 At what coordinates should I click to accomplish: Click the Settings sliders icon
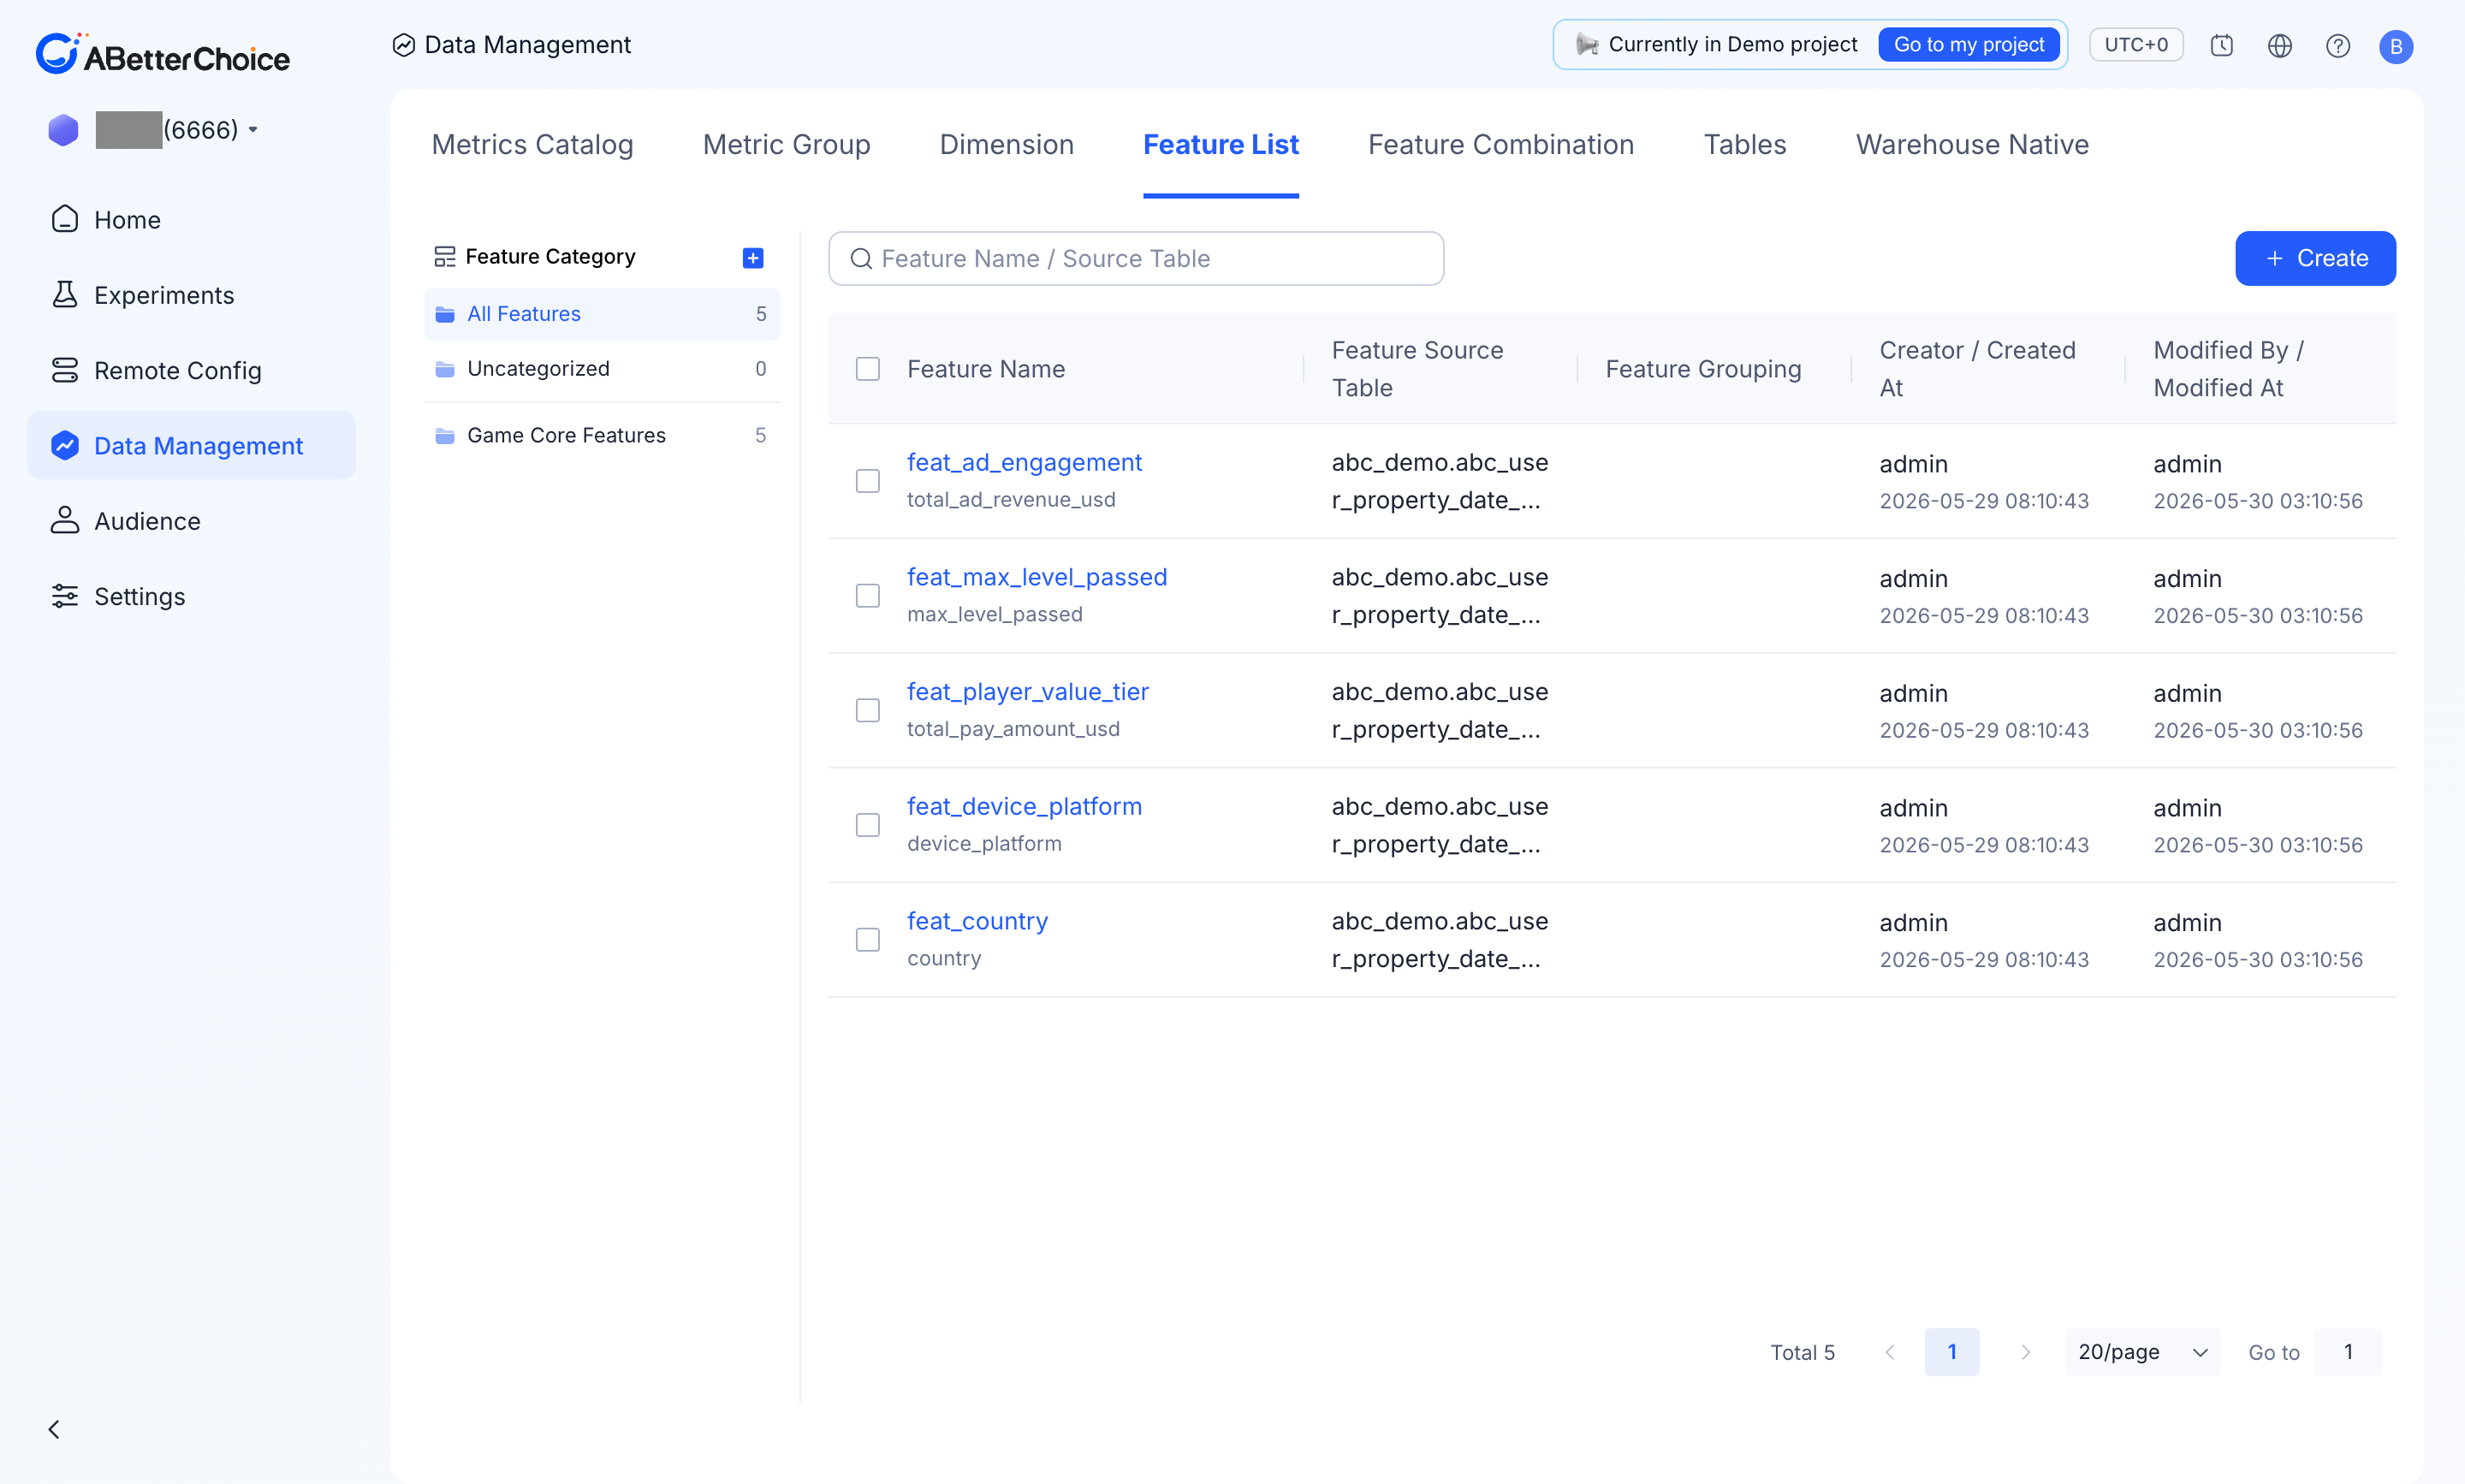[x=65, y=596]
